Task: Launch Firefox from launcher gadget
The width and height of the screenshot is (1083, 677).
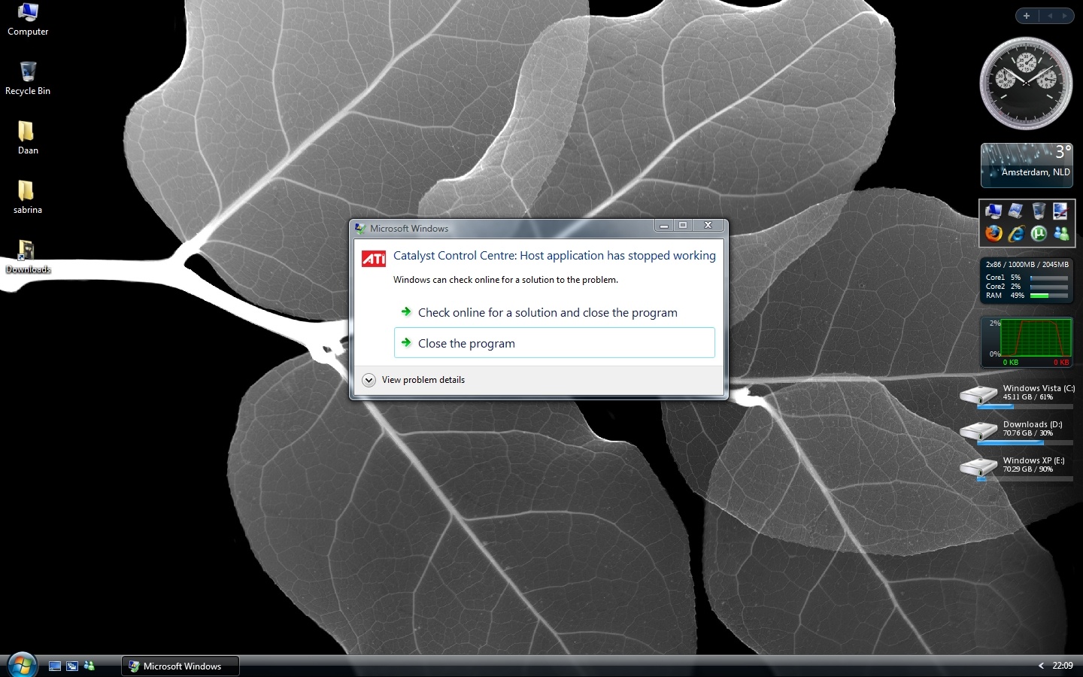Action: click(993, 234)
